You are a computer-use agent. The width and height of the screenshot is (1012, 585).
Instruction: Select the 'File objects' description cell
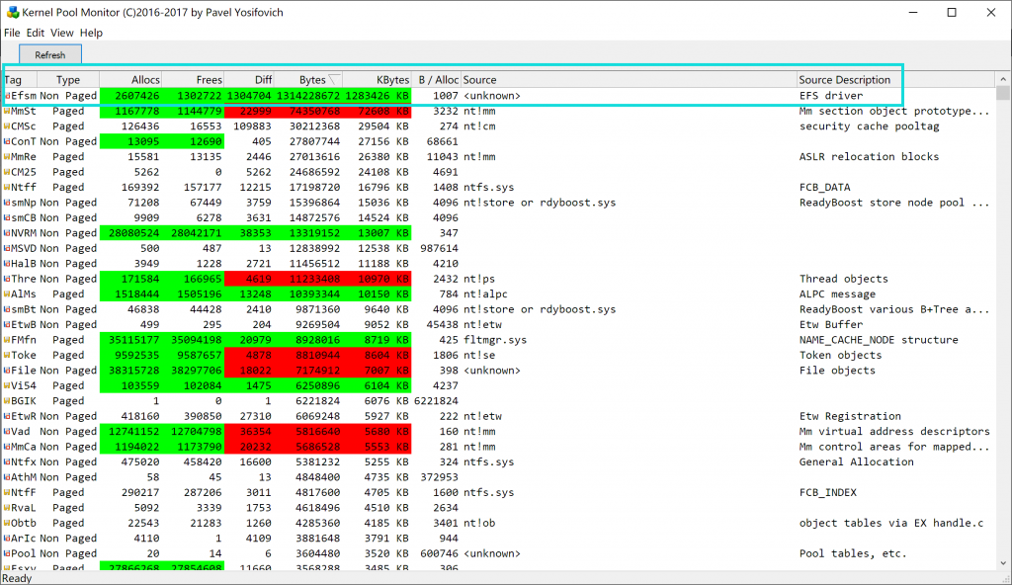point(837,371)
